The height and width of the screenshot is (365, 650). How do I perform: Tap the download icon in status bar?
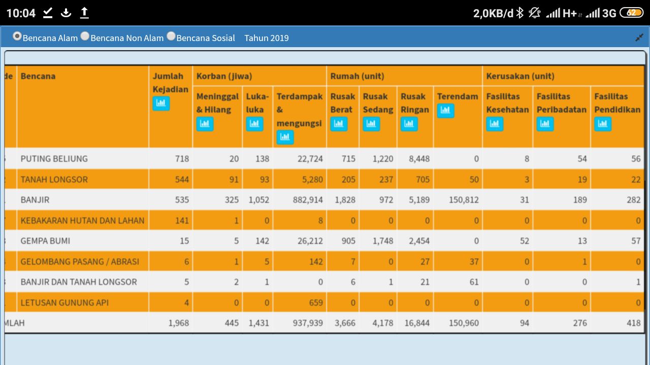[x=66, y=13]
